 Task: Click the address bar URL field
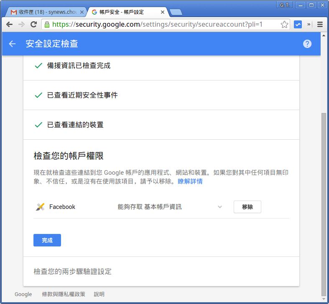click(166, 25)
